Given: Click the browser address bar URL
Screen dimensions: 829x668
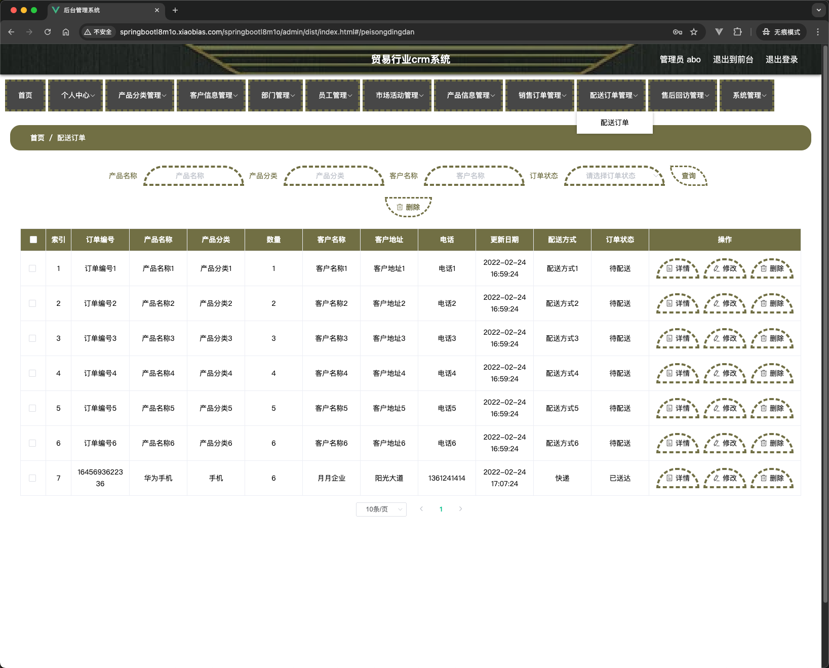Looking at the screenshot, I should click(x=267, y=32).
